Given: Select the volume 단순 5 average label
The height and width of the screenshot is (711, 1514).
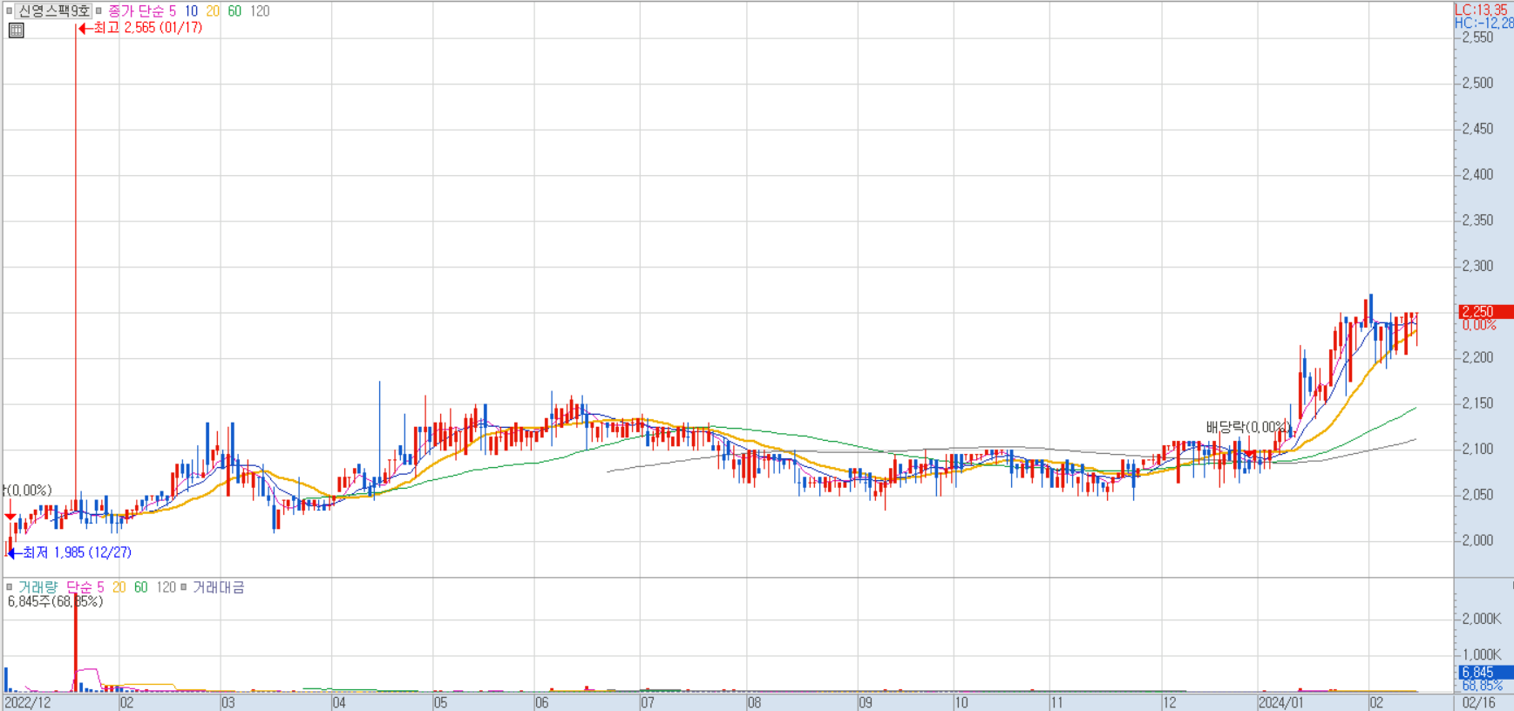Looking at the screenshot, I should pyautogui.click(x=85, y=587).
